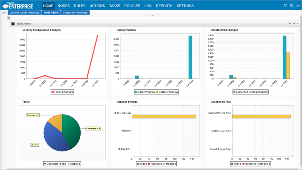Open the REPORTS menu

[x=164, y=6]
